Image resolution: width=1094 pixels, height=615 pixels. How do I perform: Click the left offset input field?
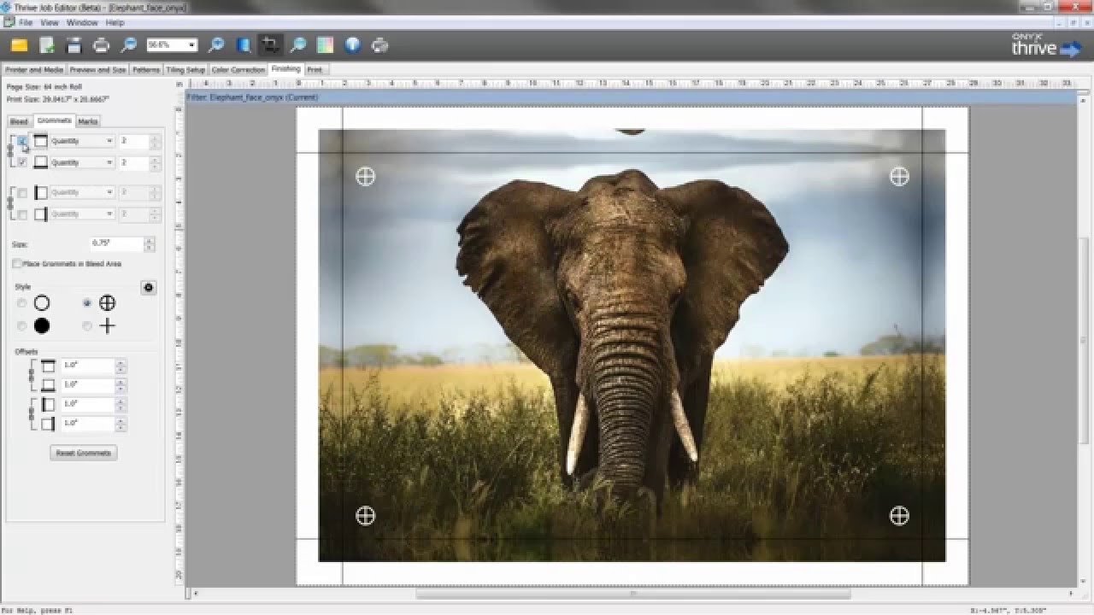point(87,403)
